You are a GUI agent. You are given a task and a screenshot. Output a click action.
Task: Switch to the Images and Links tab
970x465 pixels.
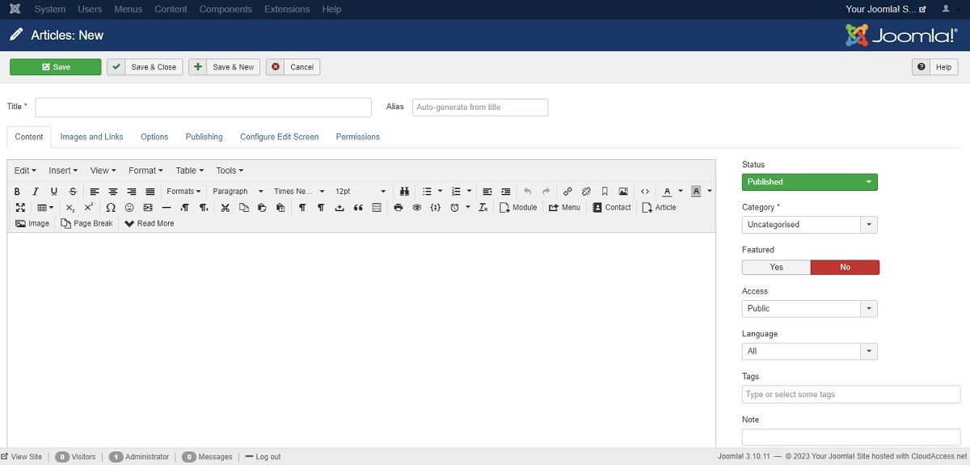click(x=92, y=137)
